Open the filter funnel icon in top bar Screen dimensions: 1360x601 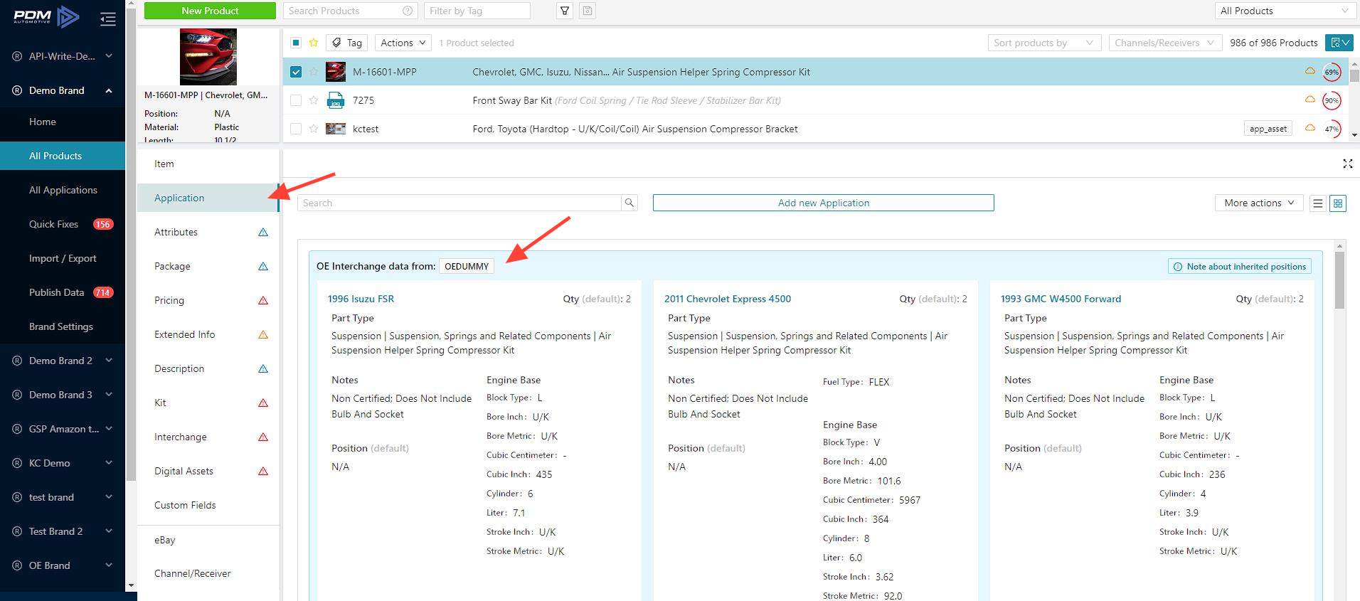tap(565, 11)
